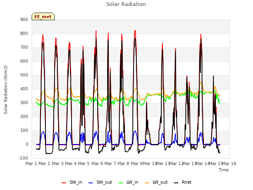Click the 500 y-axis value

(x=24, y=75)
